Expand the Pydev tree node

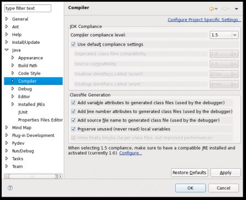tap(7, 143)
